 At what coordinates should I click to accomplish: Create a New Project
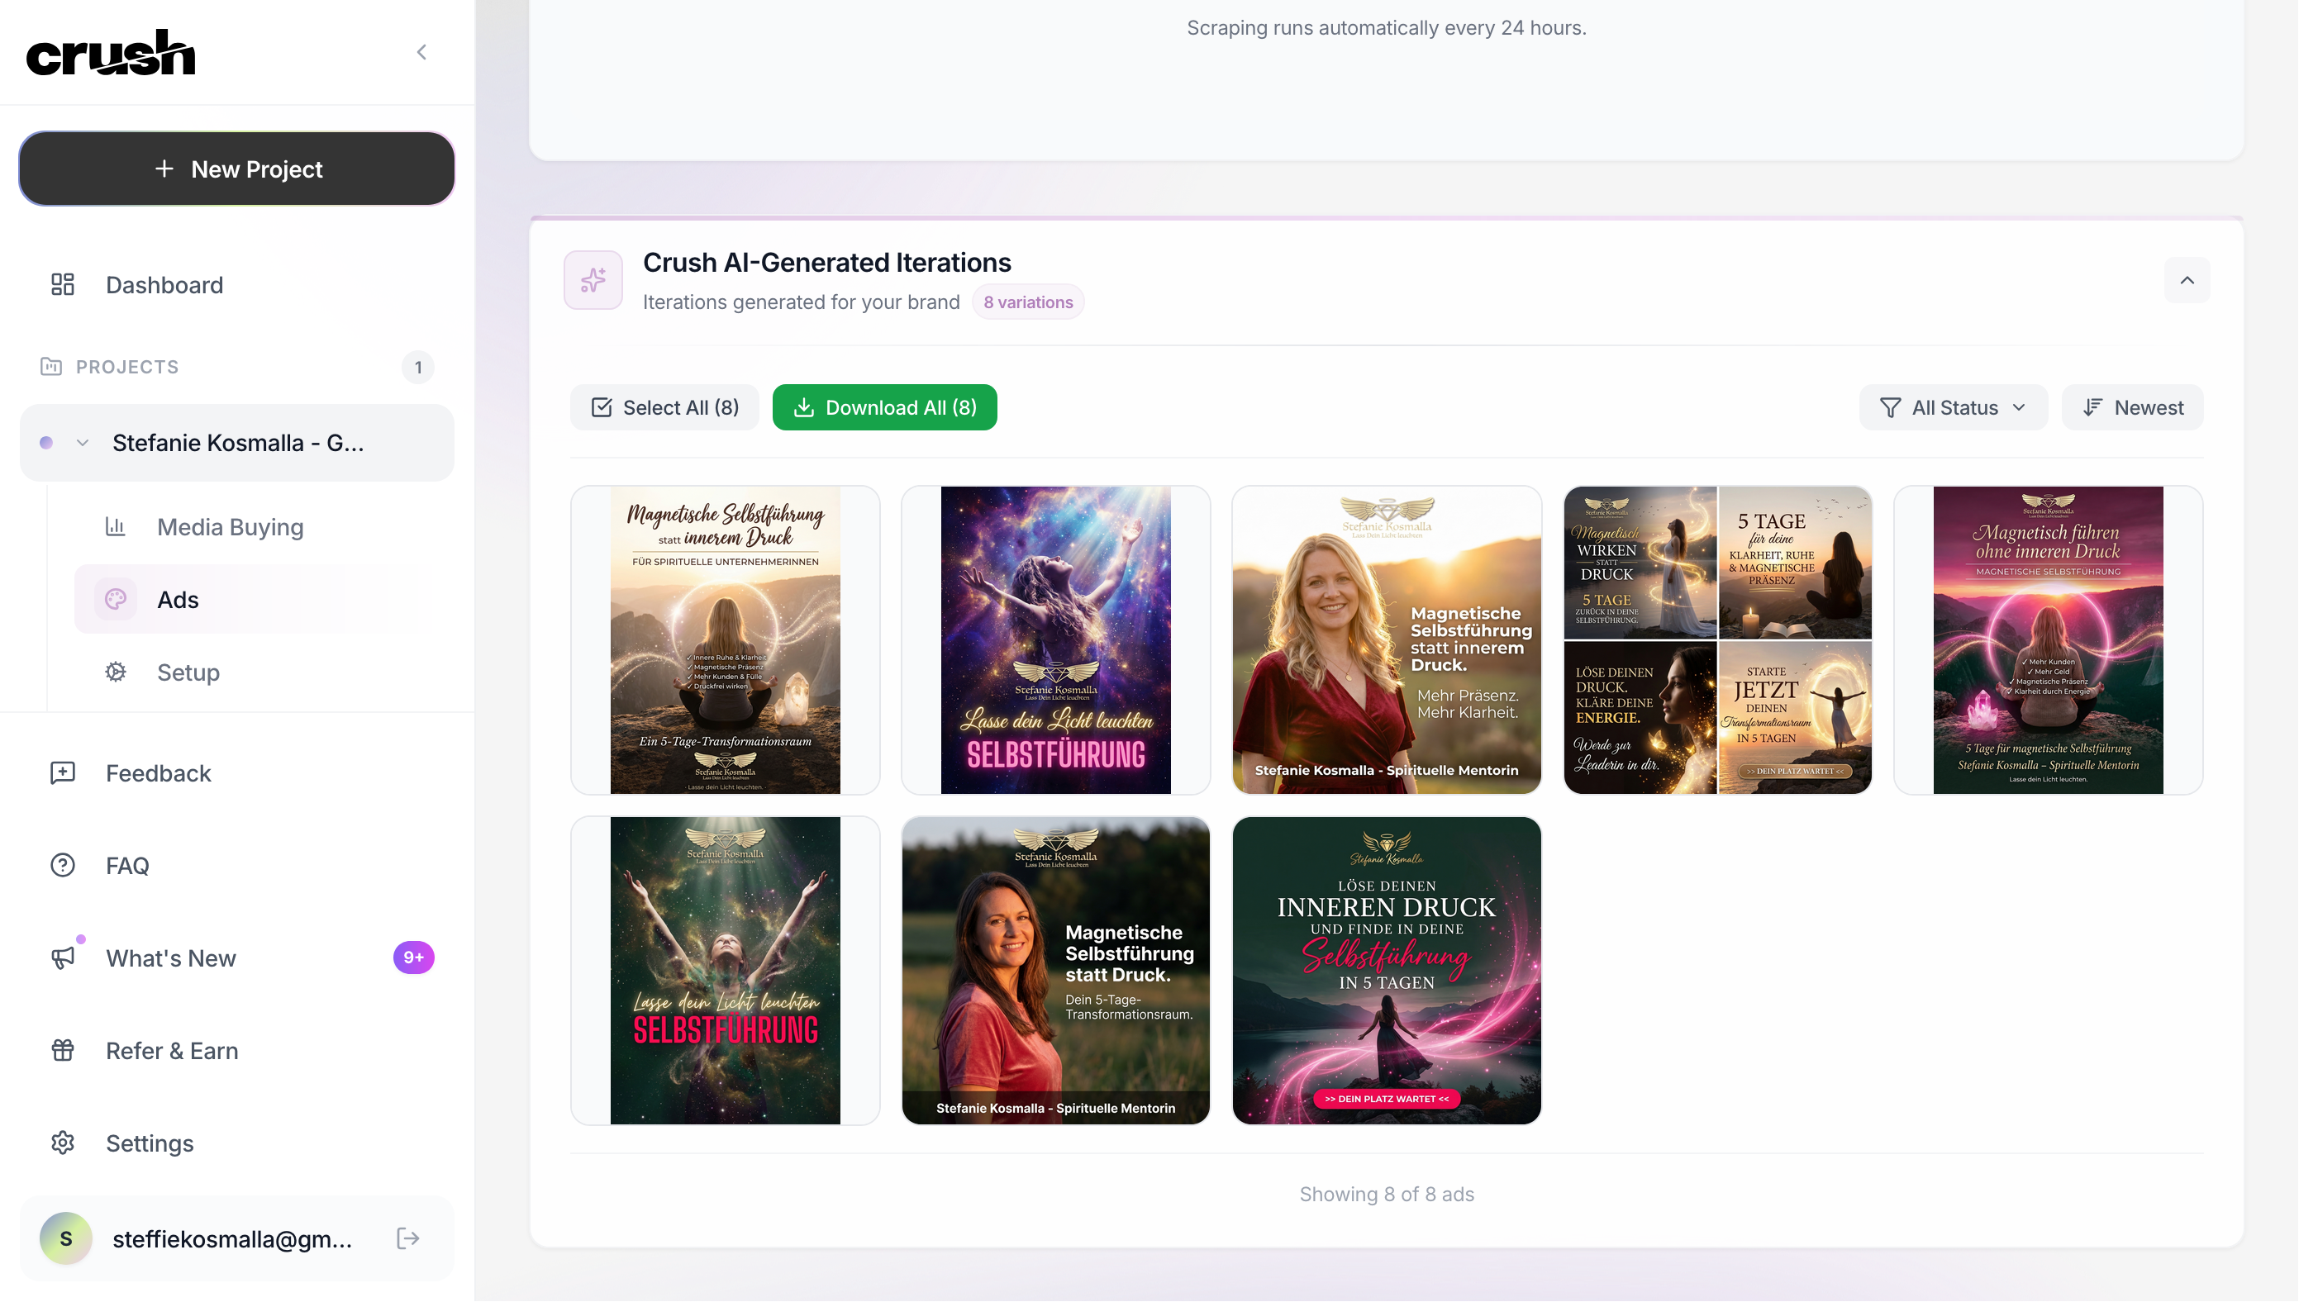237,169
